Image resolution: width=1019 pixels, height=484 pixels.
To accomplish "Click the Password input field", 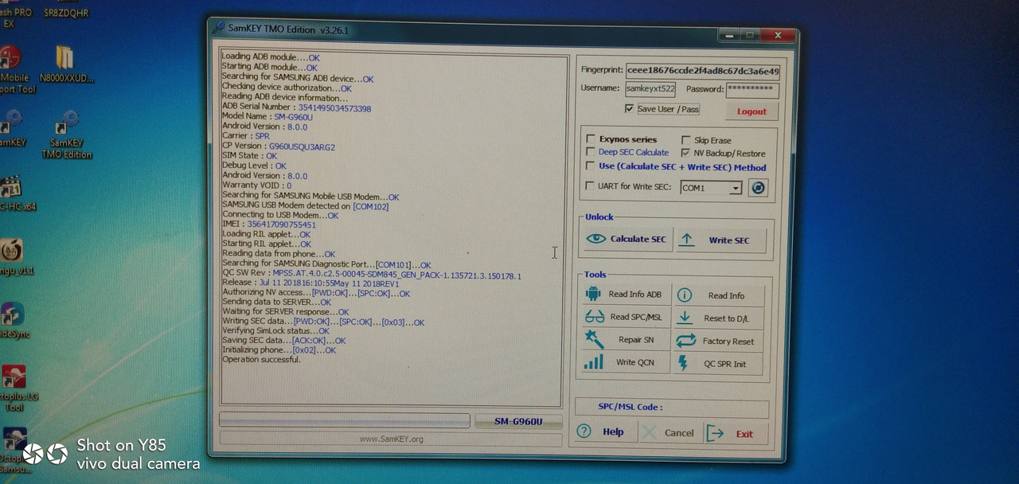I will pyautogui.click(x=752, y=90).
